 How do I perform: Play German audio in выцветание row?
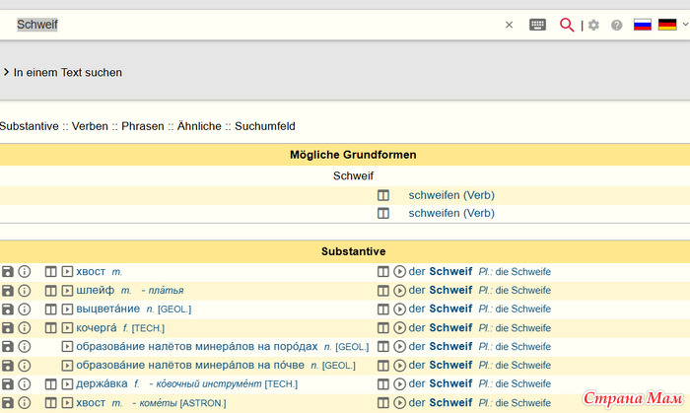coord(399,309)
